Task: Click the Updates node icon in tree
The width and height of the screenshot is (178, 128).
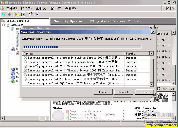Action: (x=13, y=29)
